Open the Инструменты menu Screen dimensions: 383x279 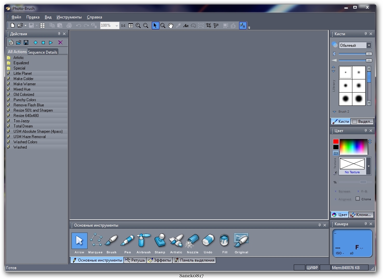(69, 17)
